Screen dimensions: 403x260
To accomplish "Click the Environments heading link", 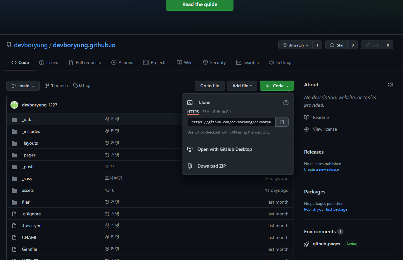I will pyautogui.click(x=320, y=232).
